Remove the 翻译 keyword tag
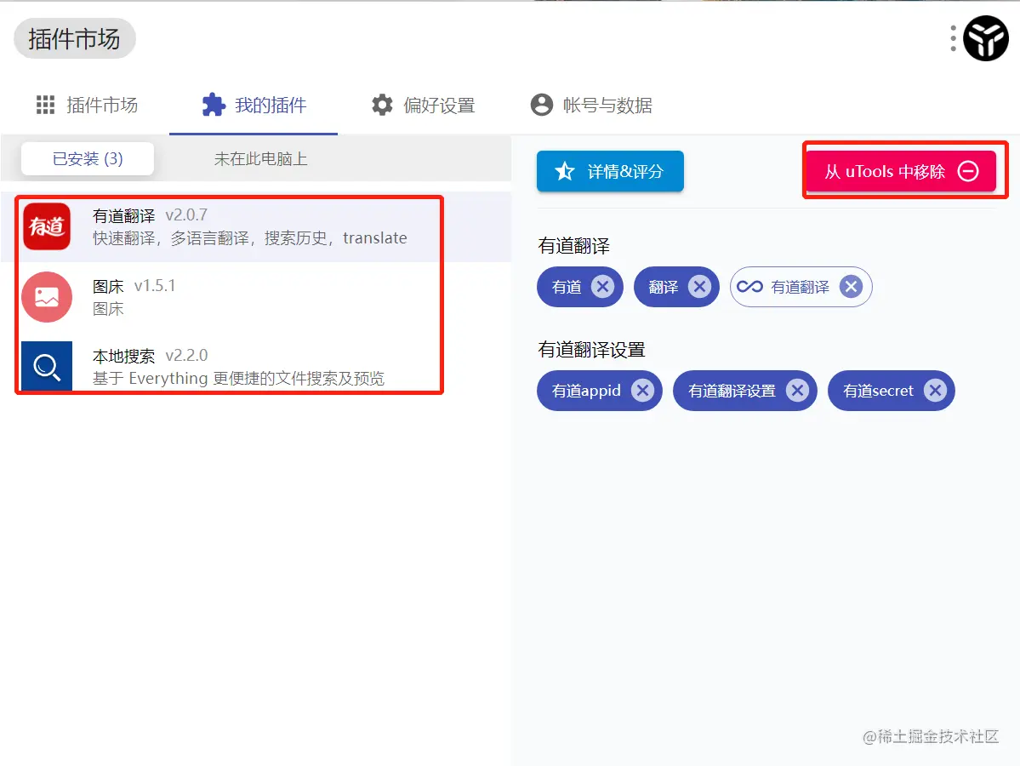The width and height of the screenshot is (1020, 766). tap(699, 286)
